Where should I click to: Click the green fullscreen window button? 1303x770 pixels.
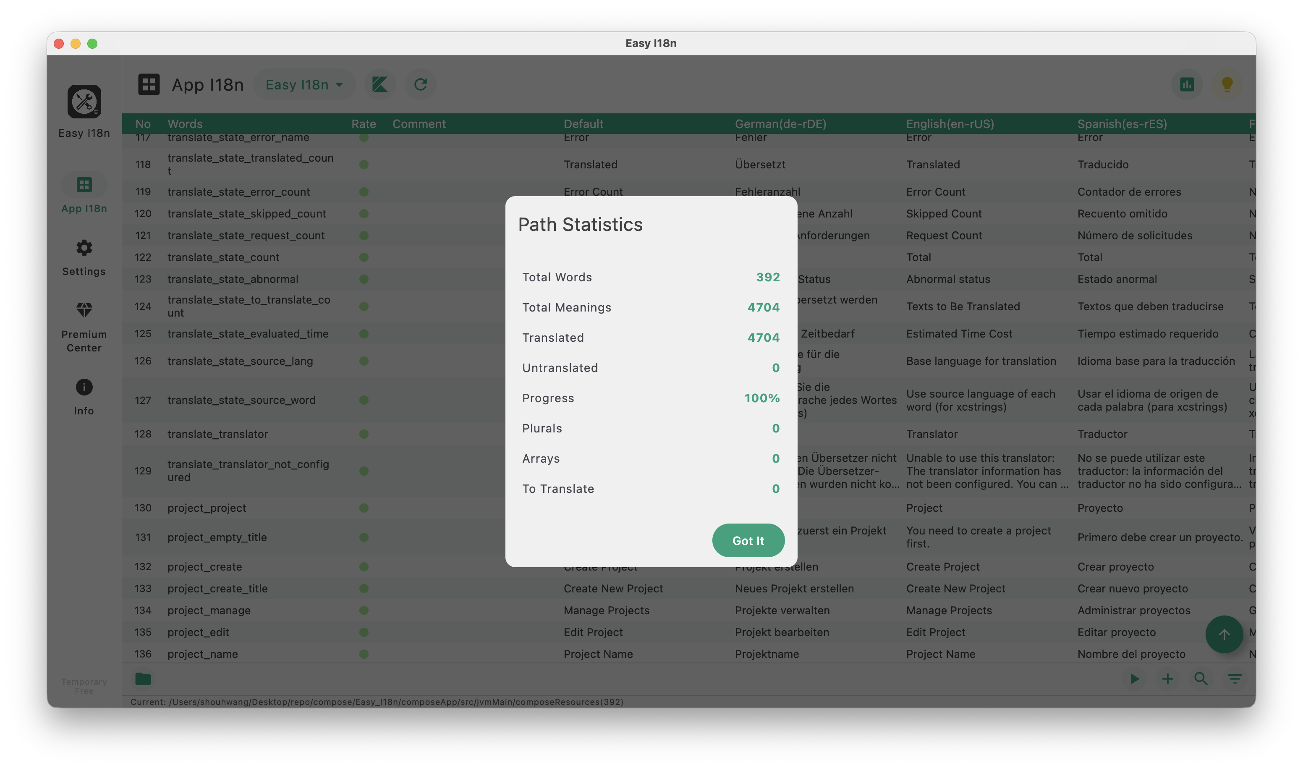pos(92,44)
